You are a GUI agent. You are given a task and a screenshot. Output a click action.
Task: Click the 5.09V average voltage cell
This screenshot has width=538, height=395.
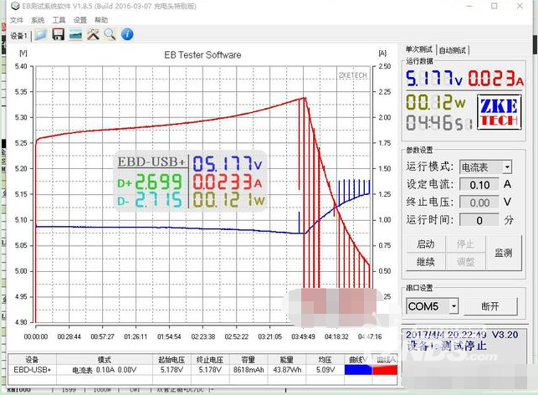(325, 370)
